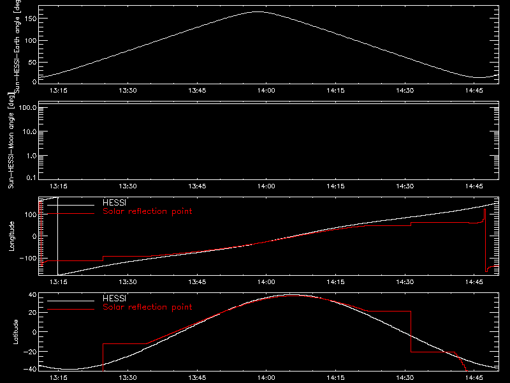Click 13:15 under the Latitude plot
Screen dimensions: 510x383
coord(59,378)
